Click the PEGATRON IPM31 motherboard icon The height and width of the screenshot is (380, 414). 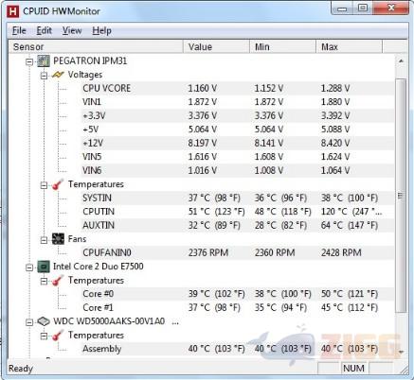[44, 60]
